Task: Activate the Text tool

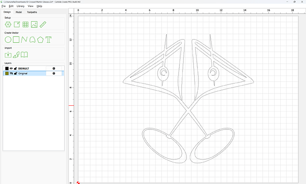Action: point(48,40)
